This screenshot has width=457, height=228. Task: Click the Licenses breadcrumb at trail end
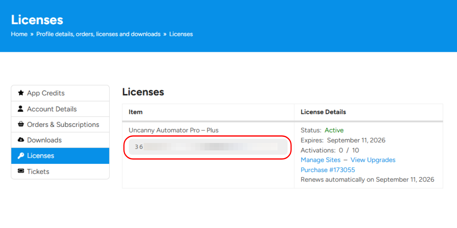point(181,34)
